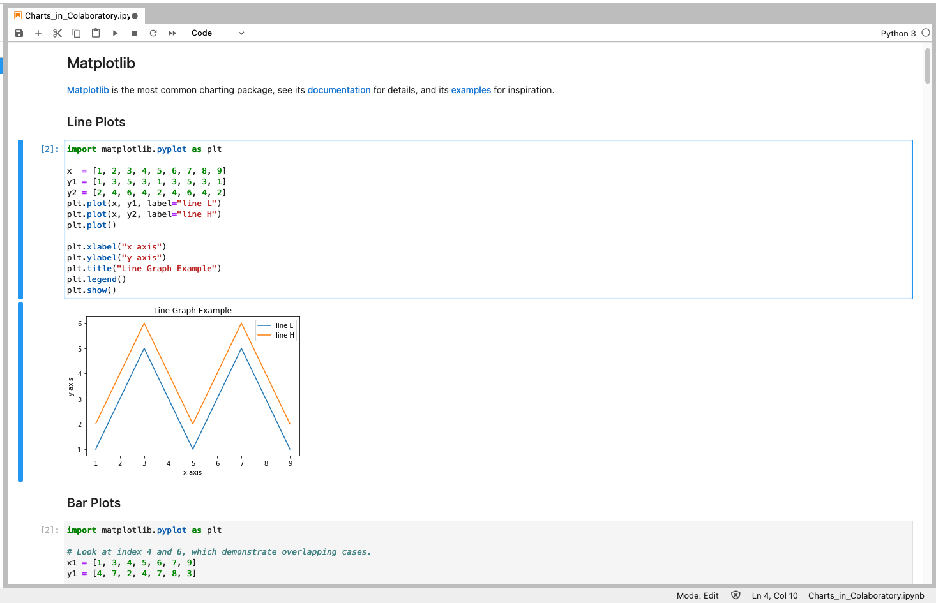936x603 pixels.
Task: Click the Line Graph Example plot output
Action: click(x=192, y=386)
